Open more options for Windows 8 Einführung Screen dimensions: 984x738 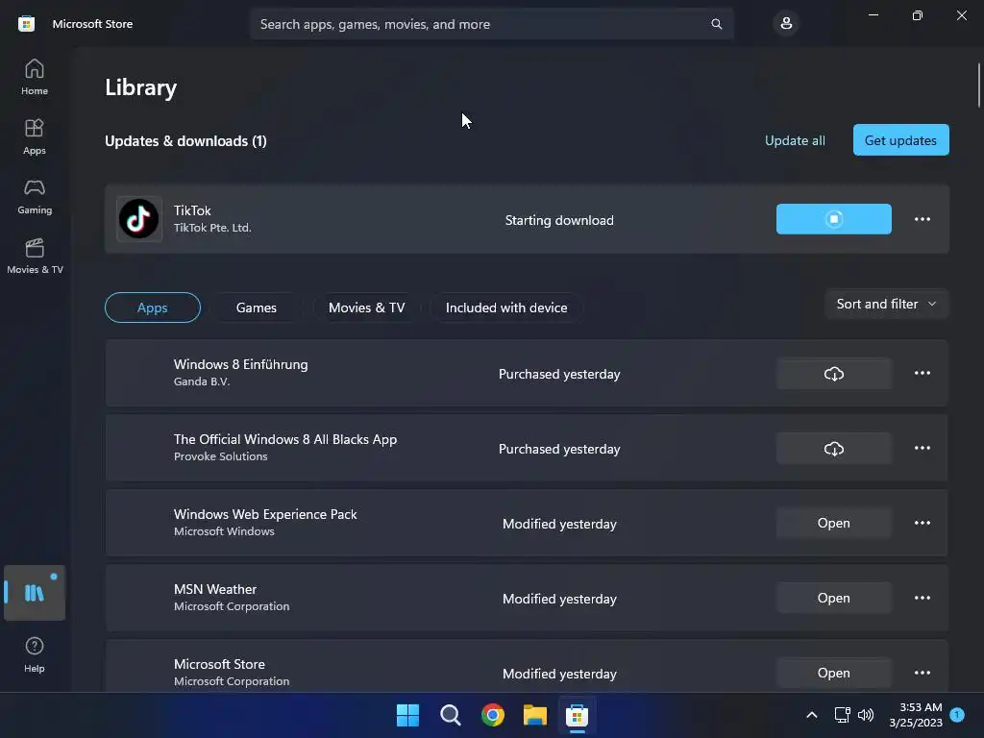pyautogui.click(x=922, y=373)
